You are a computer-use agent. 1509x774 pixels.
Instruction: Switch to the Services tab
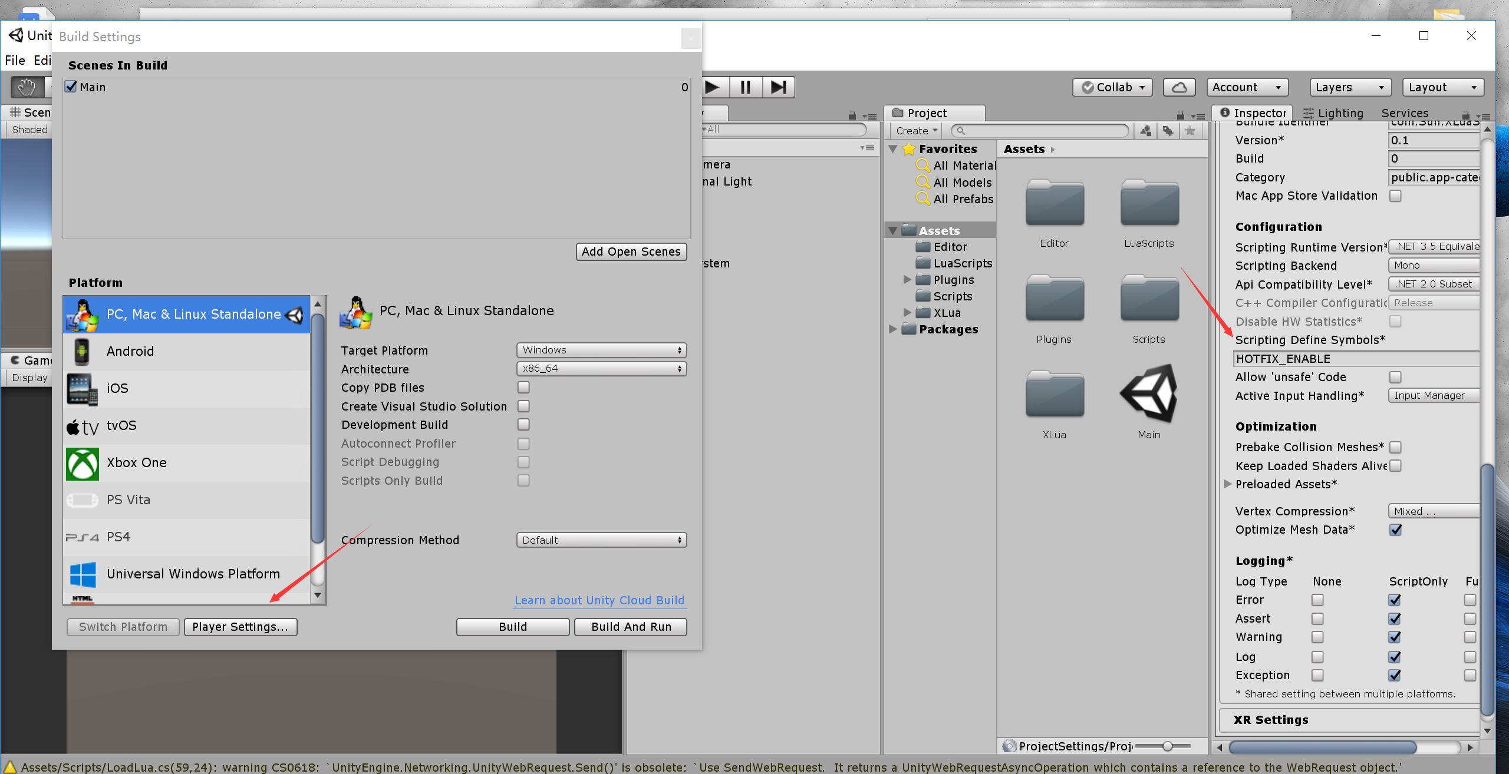pos(1405,113)
